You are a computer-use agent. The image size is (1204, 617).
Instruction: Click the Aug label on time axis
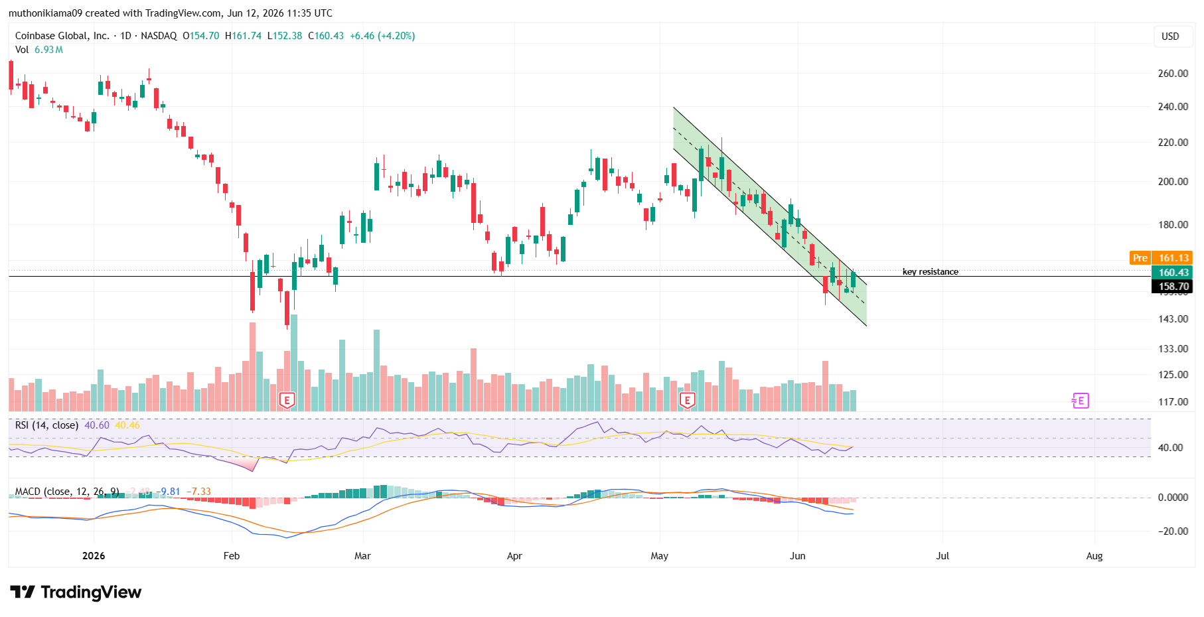[x=1094, y=555]
